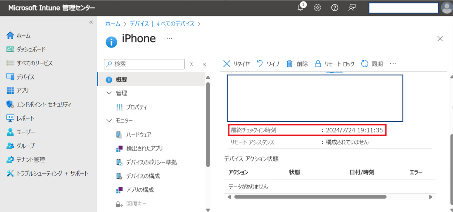The height and width of the screenshot is (212, 453).
Task: Click the ホーム breadcrumb link
Action: pos(113,24)
